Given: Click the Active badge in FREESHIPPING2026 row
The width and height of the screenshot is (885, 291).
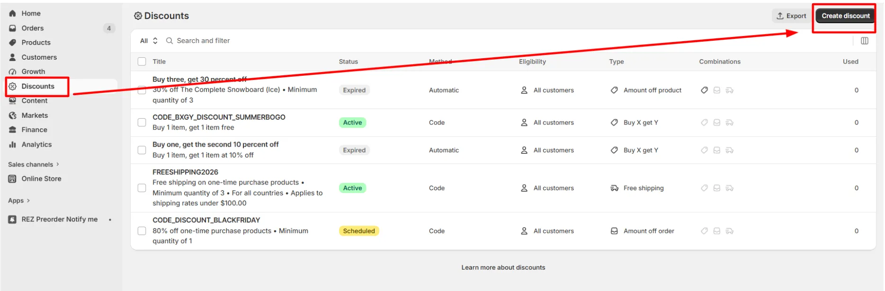Looking at the screenshot, I should [352, 188].
